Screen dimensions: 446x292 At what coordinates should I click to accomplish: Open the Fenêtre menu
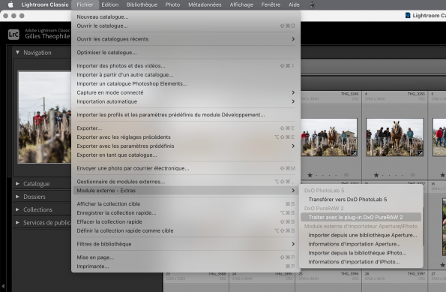tap(271, 5)
